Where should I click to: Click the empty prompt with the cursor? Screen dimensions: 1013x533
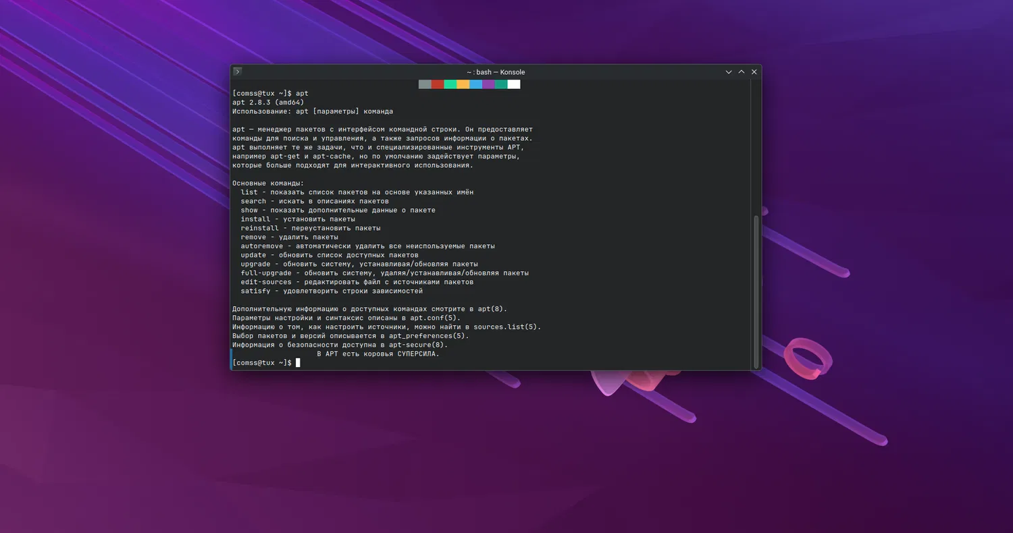(266, 363)
